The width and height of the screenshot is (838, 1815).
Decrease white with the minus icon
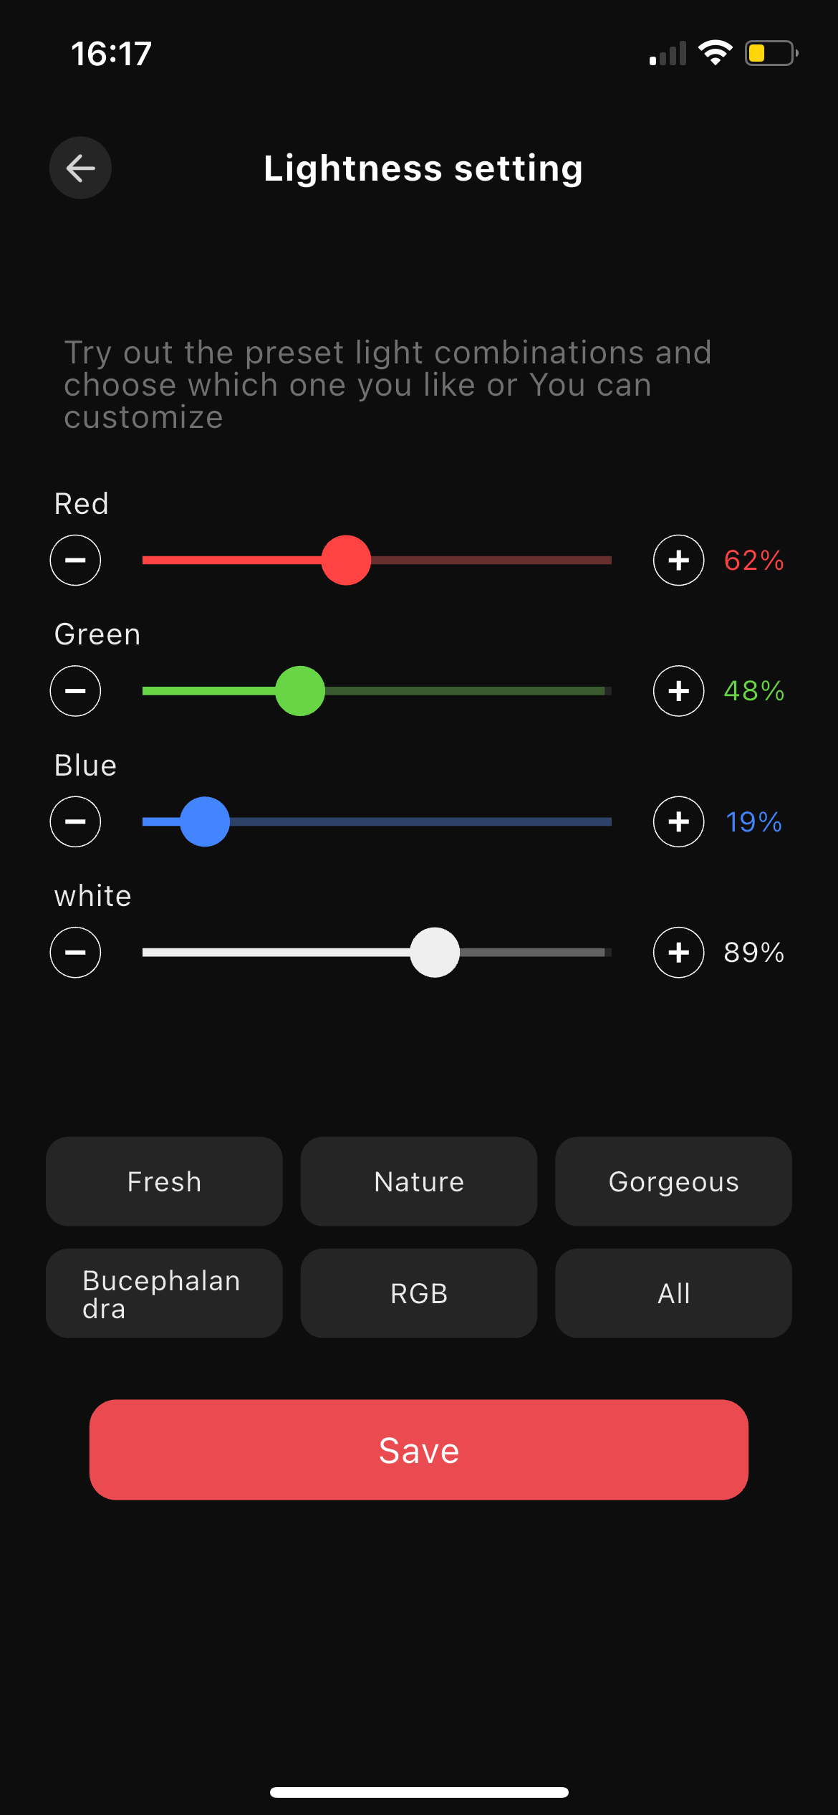pos(75,952)
